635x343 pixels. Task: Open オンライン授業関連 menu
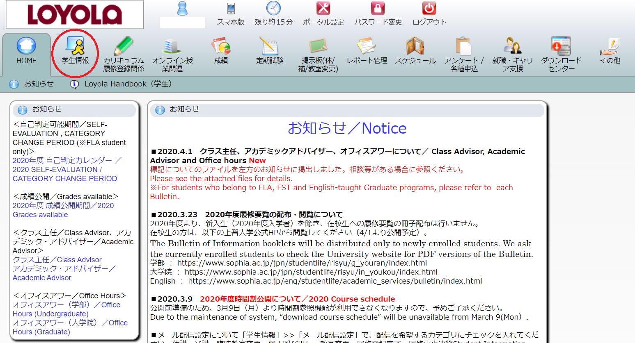click(172, 54)
